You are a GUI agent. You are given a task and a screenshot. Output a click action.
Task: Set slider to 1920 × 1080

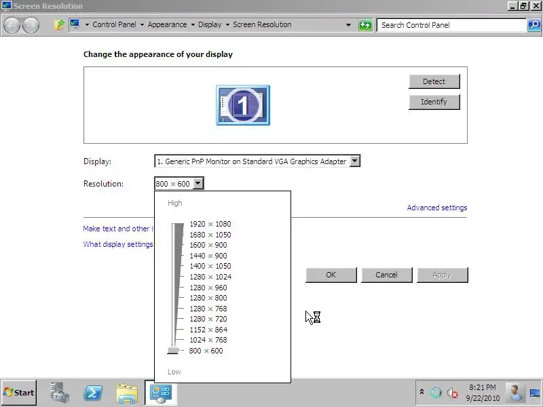coord(210,224)
